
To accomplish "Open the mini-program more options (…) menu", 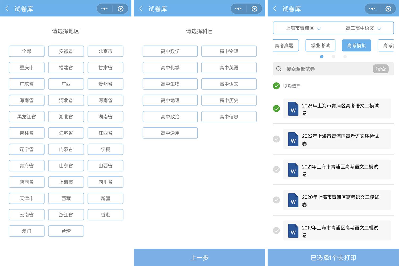I will (x=372, y=9).
